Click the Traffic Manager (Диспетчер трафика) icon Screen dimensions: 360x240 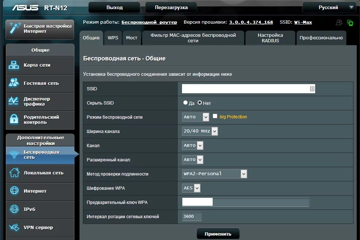point(14,101)
